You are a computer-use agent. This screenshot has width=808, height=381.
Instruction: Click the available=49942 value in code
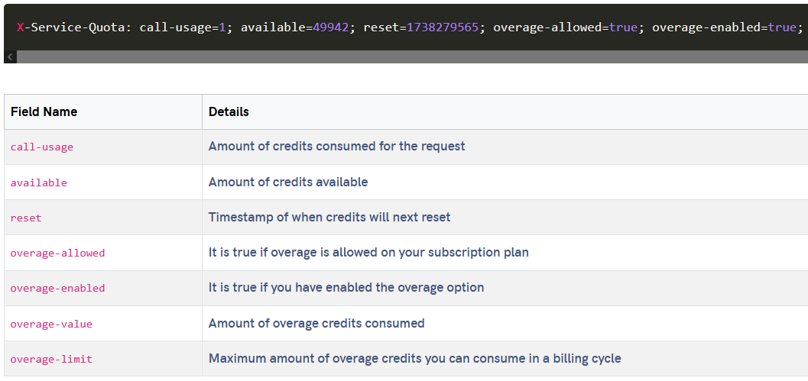(x=295, y=27)
